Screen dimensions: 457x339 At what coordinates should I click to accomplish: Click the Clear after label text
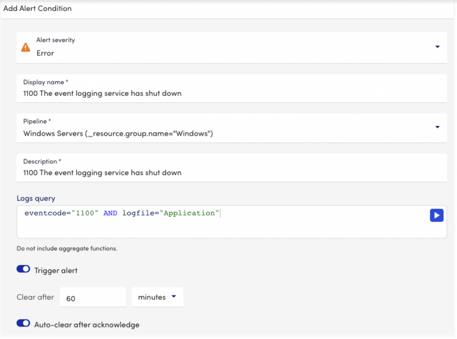[x=35, y=297]
